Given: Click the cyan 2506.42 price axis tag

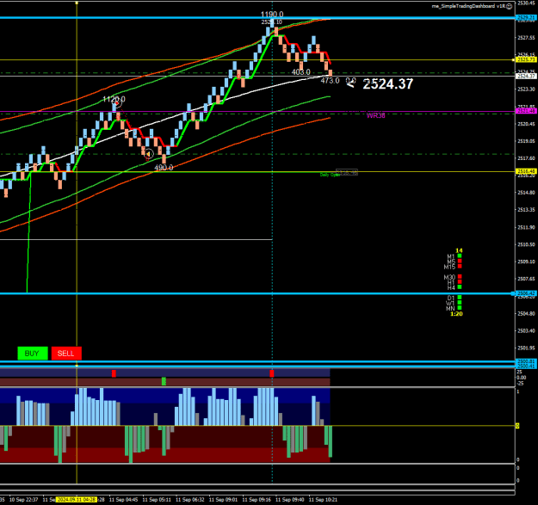Looking at the screenshot, I should (x=526, y=293).
